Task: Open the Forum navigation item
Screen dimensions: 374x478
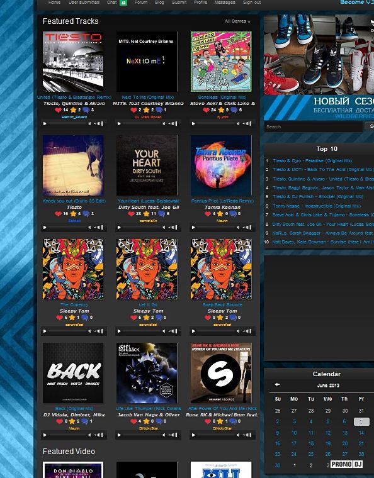Action: [x=141, y=2]
